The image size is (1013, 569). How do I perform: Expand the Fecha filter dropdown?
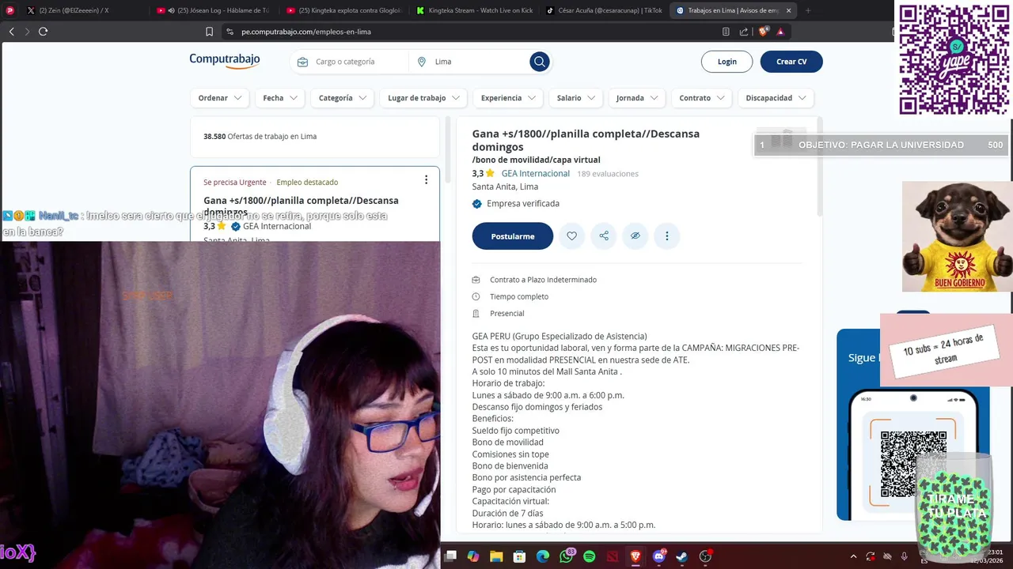[280, 98]
